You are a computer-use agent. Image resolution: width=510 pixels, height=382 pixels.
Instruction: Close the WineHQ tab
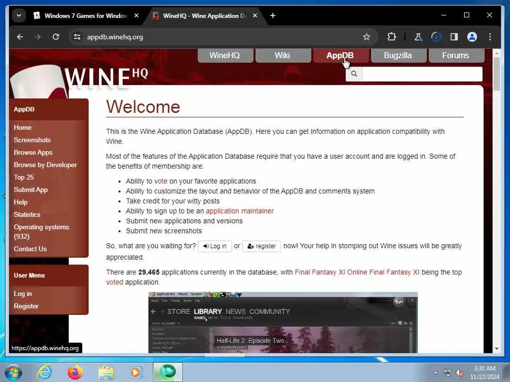tap(255, 15)
